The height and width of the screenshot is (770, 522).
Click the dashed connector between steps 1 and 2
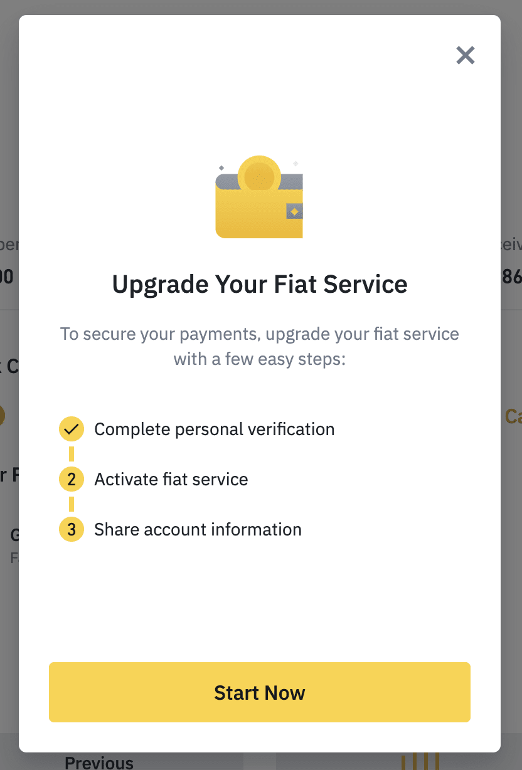click(72, 454)
